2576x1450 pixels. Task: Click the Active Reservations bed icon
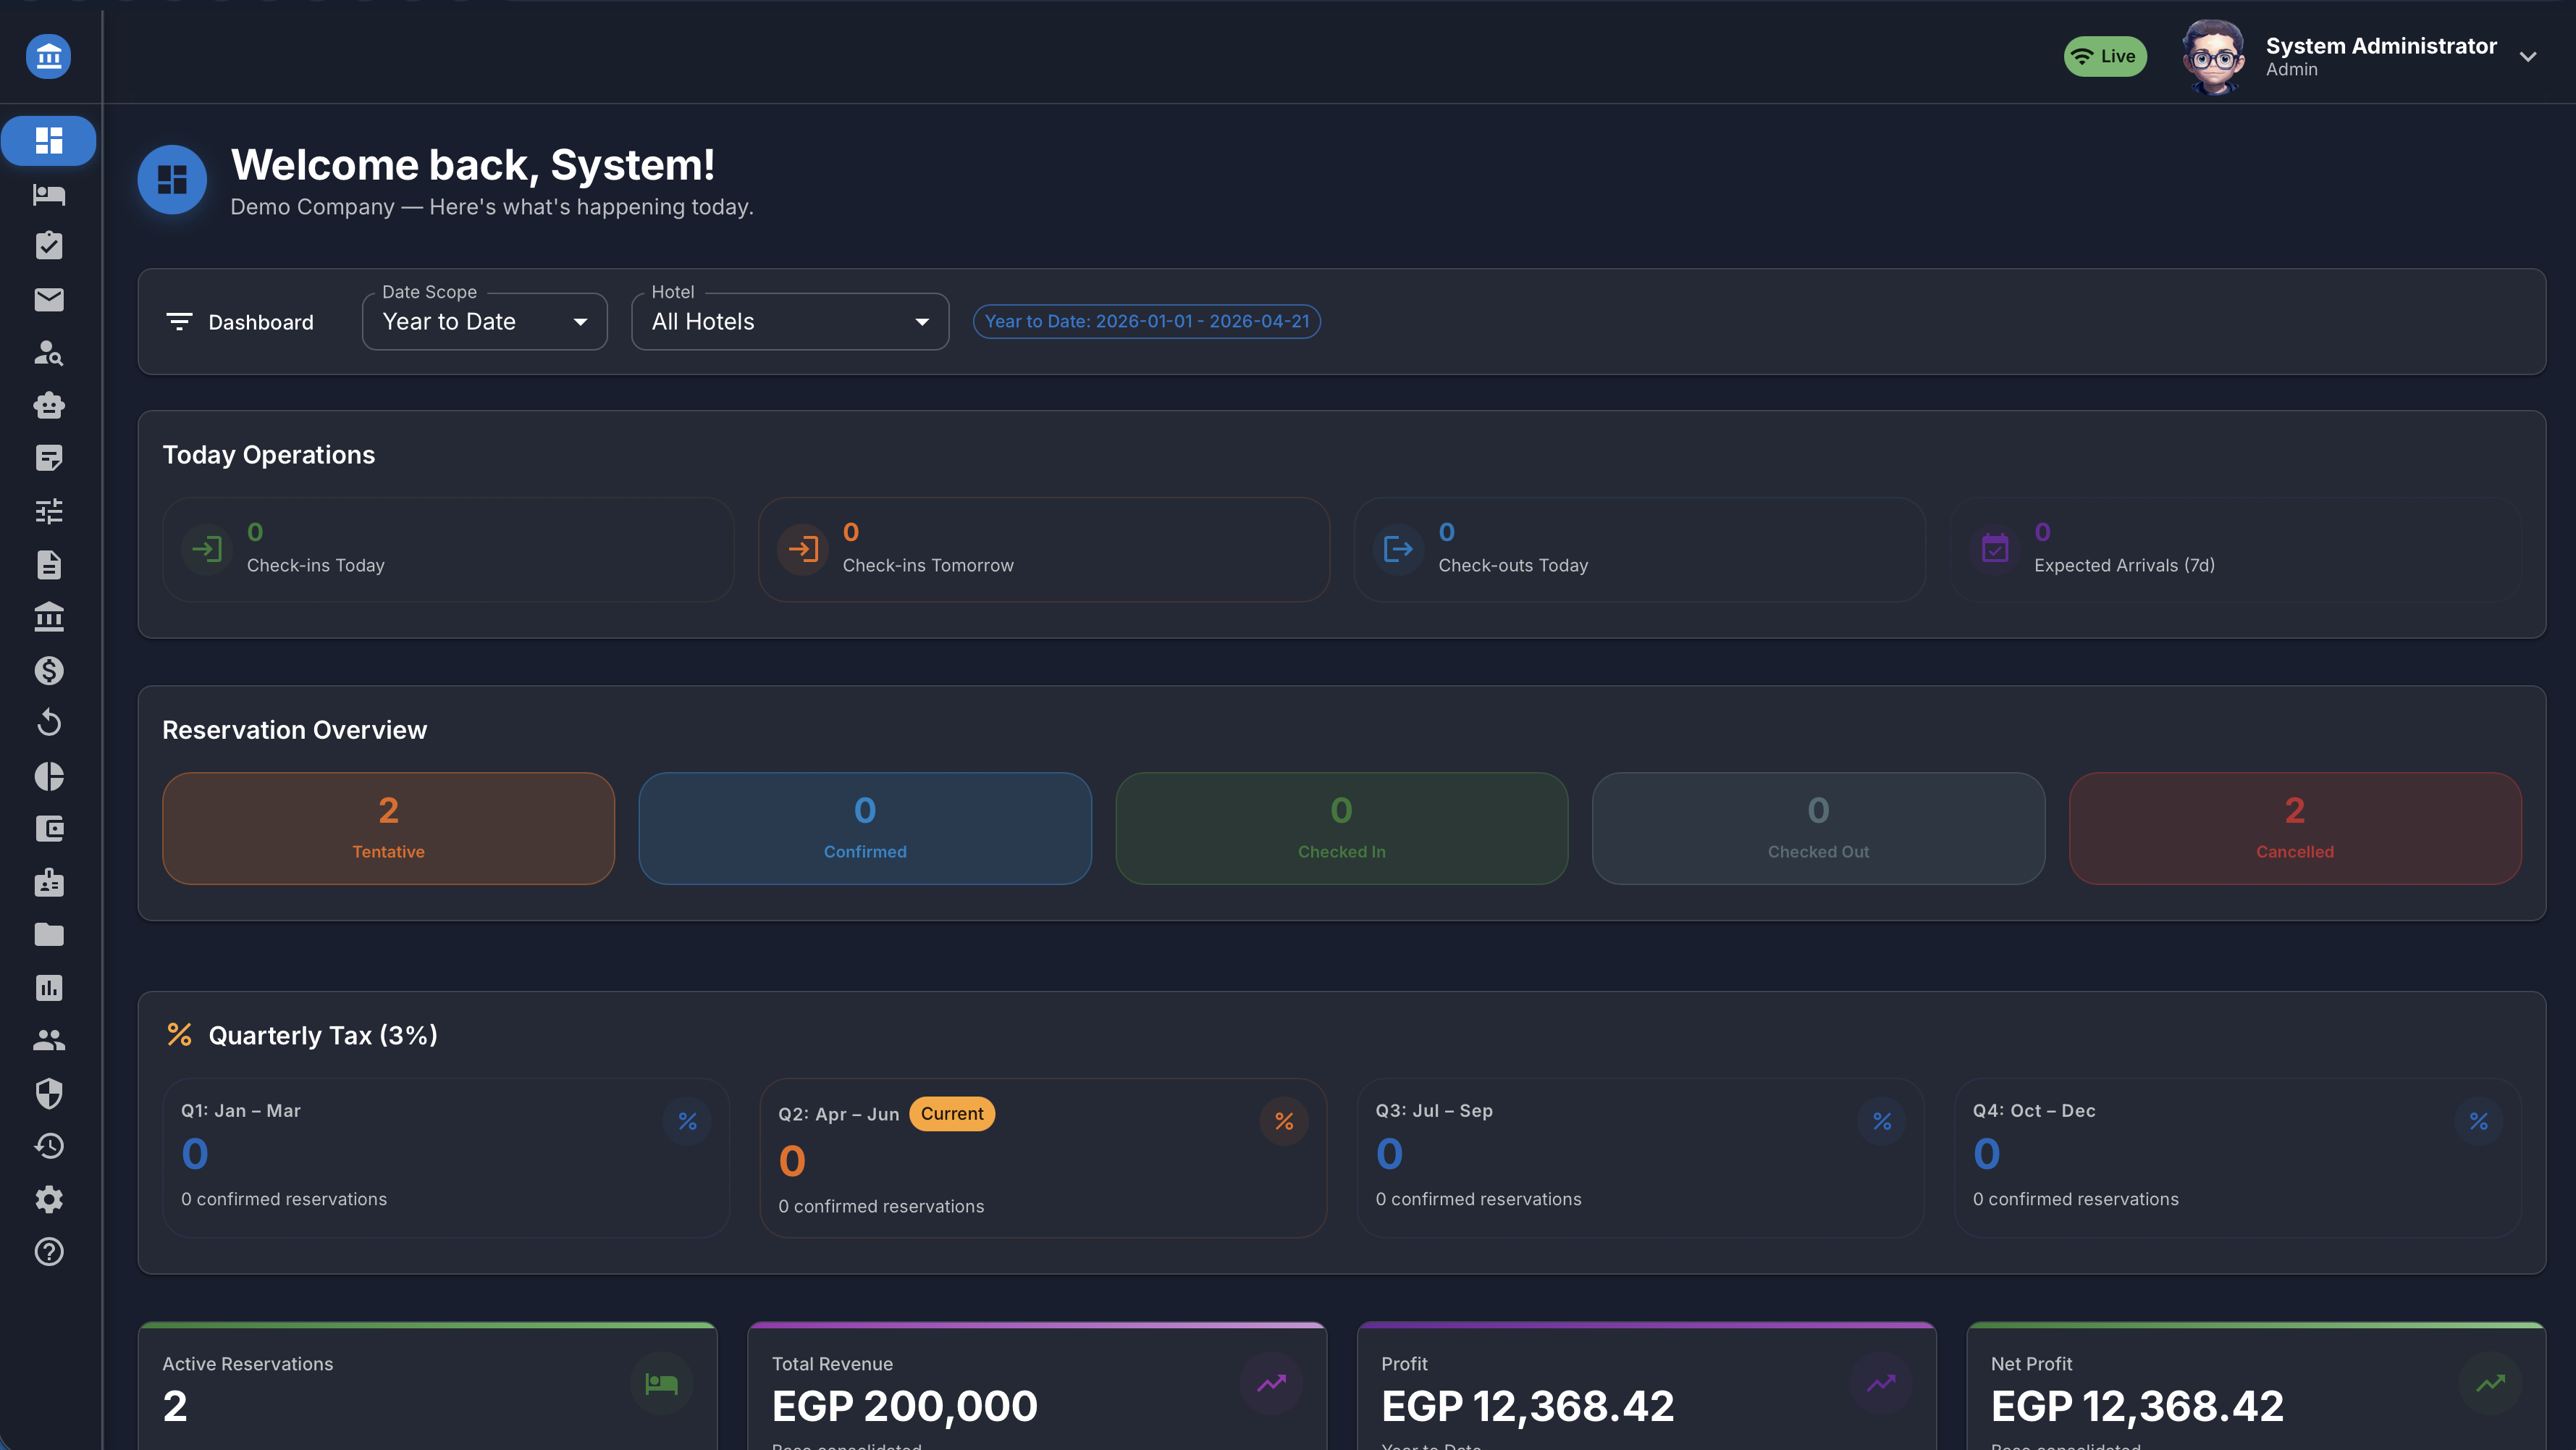(661, 1384)
